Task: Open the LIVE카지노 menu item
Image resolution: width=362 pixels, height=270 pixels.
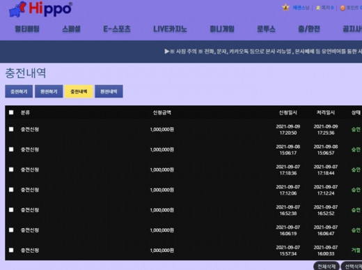Action: (170, 29)
